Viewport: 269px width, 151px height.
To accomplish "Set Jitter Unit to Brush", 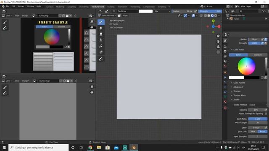I will [262, 131].
